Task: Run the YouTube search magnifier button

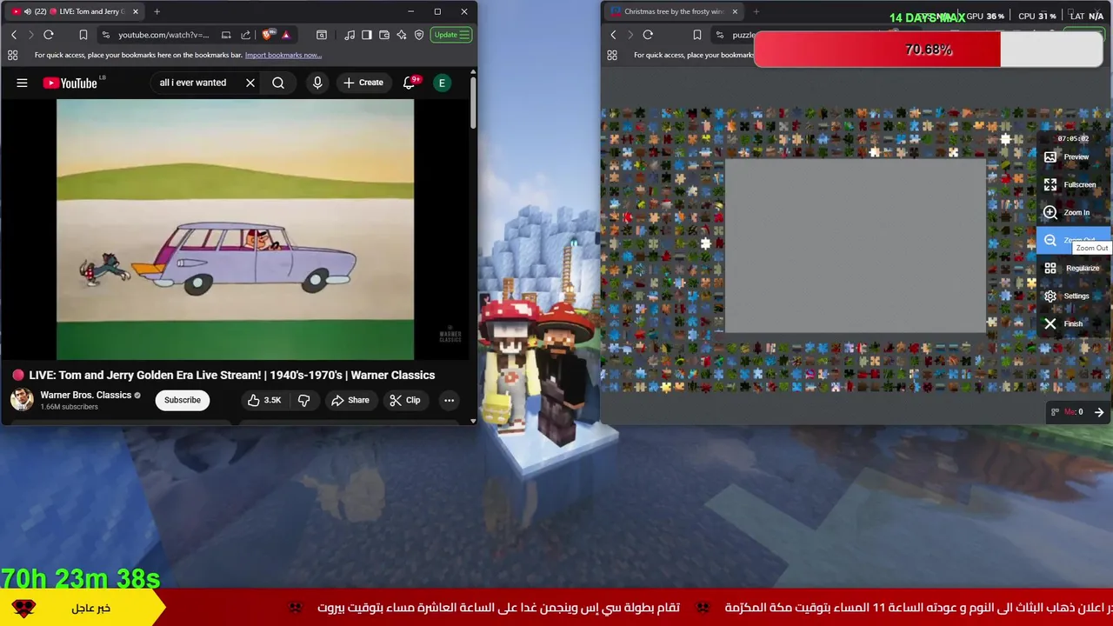Action: click(x=278, y=83)
